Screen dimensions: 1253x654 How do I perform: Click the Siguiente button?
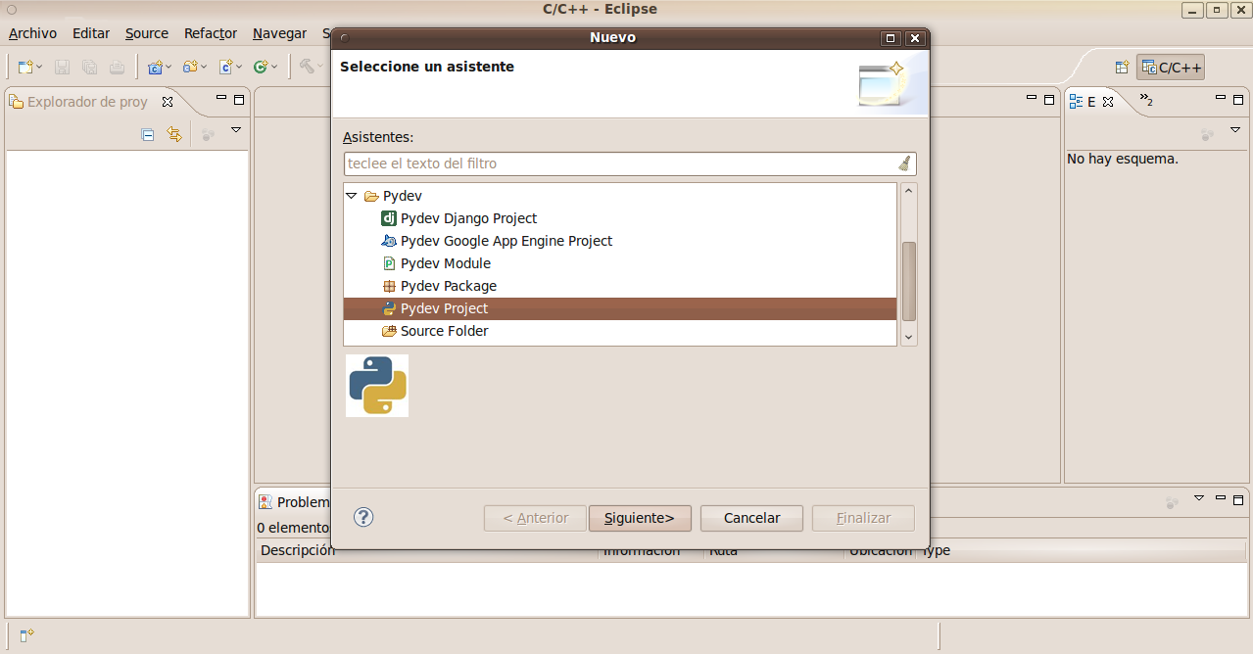pyautogui.click(x=640, y=518)
